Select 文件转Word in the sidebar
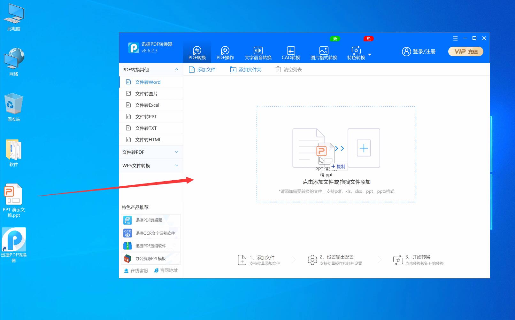The height and width of the screenshot is (320, 515). [x=151, y=82]
